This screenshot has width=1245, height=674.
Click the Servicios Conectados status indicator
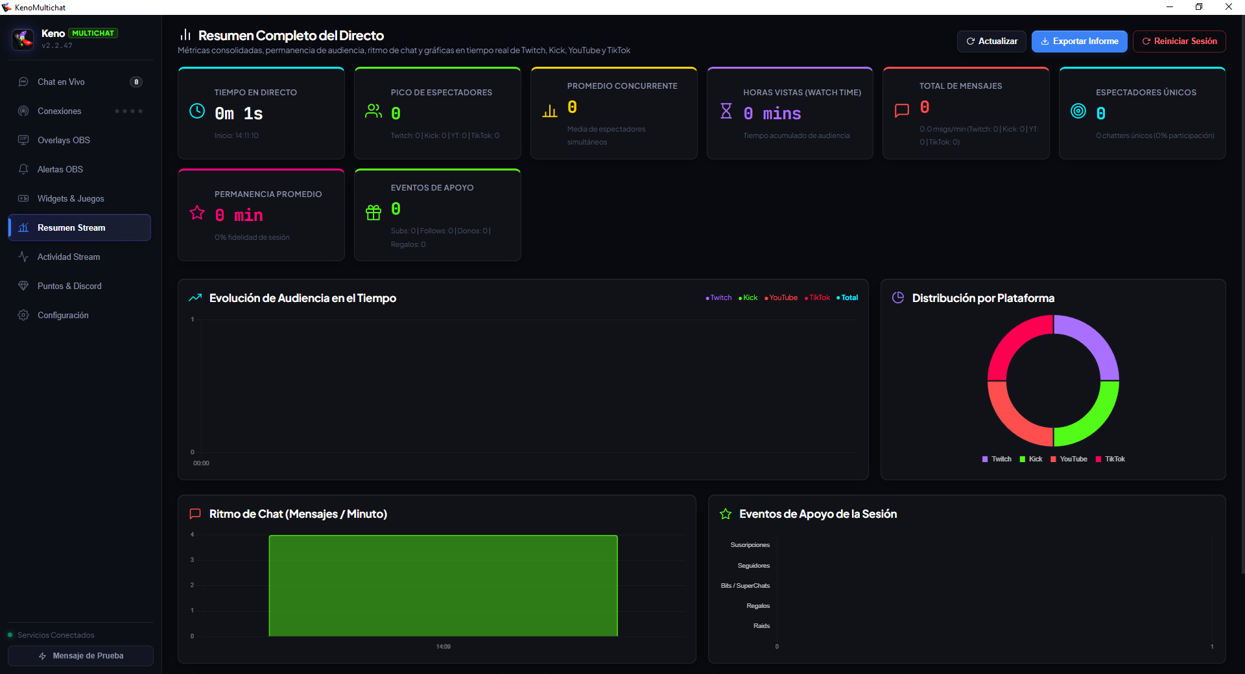click(x=10, y=634)
